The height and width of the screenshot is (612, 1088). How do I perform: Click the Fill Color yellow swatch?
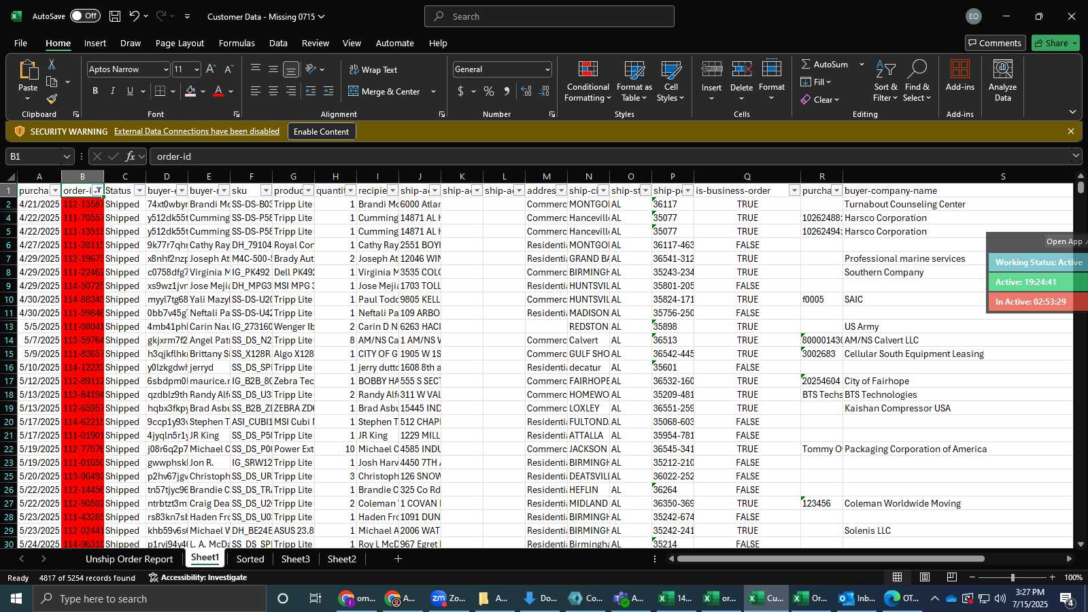190,91
